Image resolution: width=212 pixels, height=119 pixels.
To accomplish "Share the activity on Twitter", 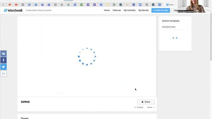I will [3, 67].
